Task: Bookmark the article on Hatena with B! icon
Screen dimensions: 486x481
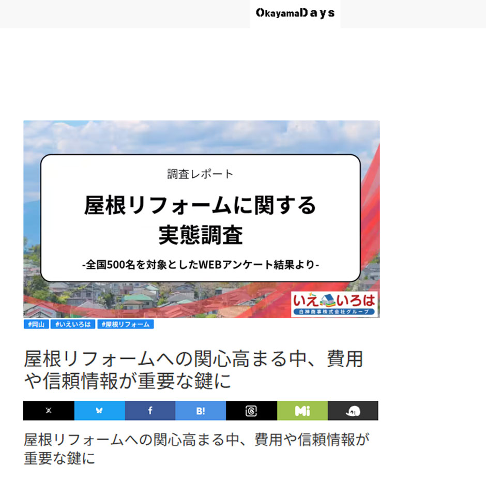Action: [200, 411]
